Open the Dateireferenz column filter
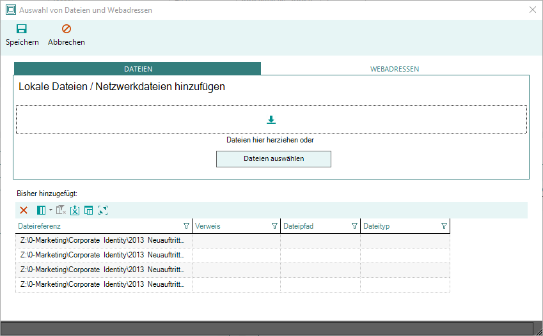543x336 pixels. (x=186, y=226)
